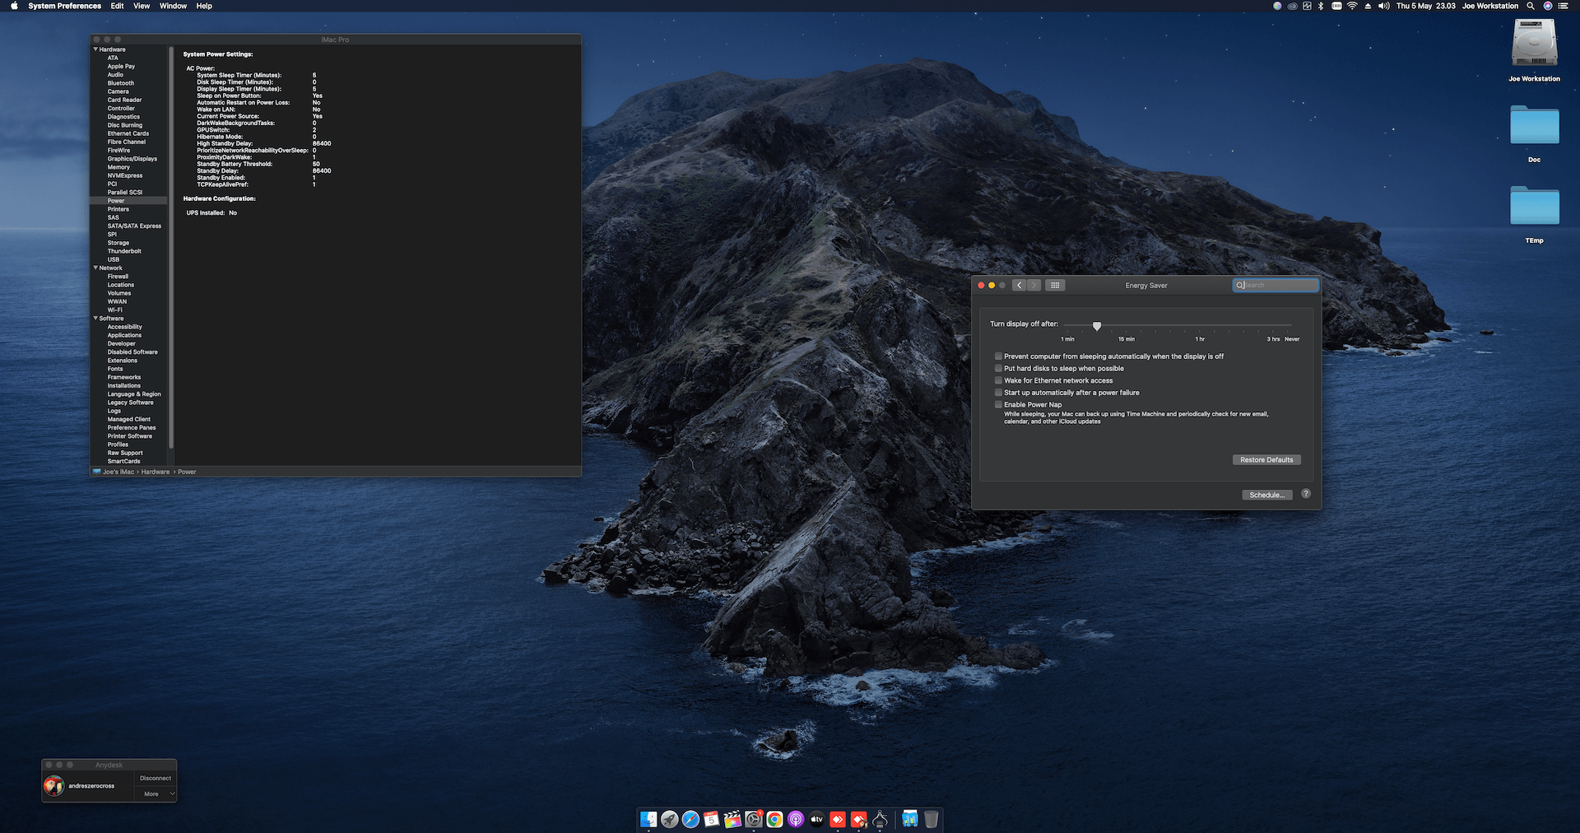The height and width of the screenshot is (833, 1580).
Task: Check Put hard disks to sleep
Action: pos(998,369)
